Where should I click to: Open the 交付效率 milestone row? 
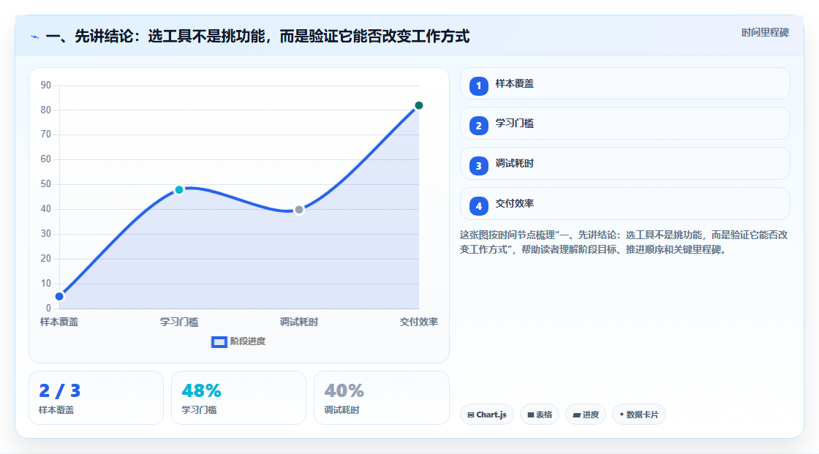coord(624,204)
